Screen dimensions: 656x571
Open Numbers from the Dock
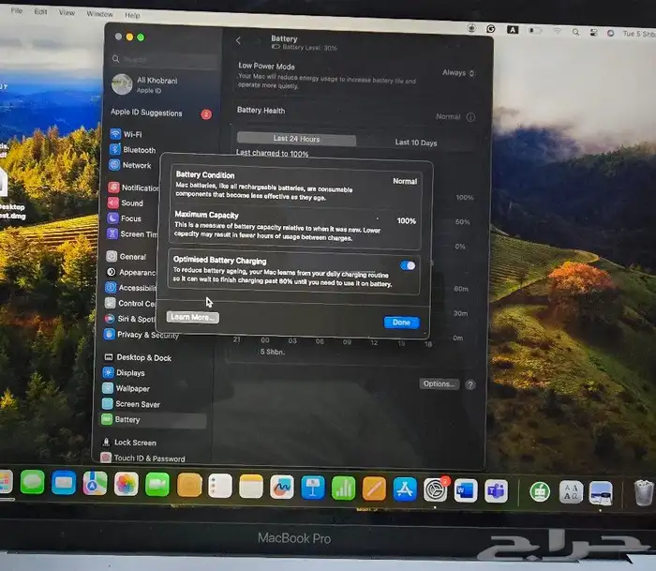coord(344,488)
